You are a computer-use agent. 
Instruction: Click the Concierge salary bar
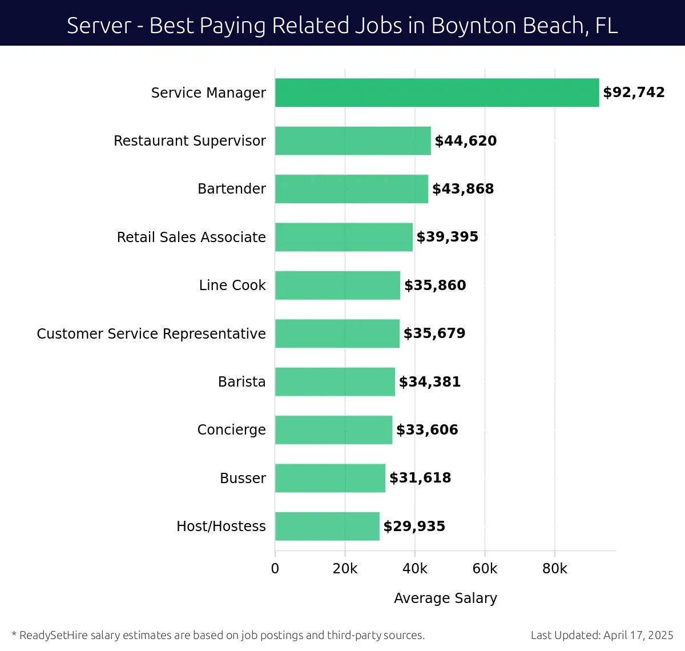(x=334, y=430)
